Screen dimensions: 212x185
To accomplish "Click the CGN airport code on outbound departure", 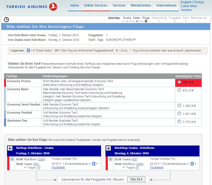I will 41,159.
